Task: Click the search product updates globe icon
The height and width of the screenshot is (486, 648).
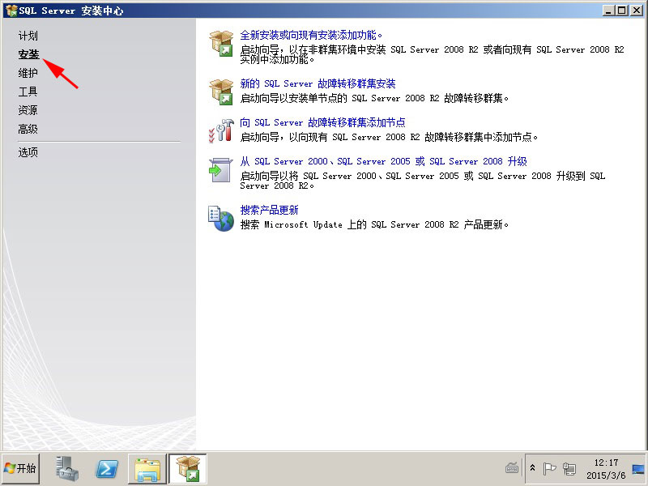Action: (221, 219)
